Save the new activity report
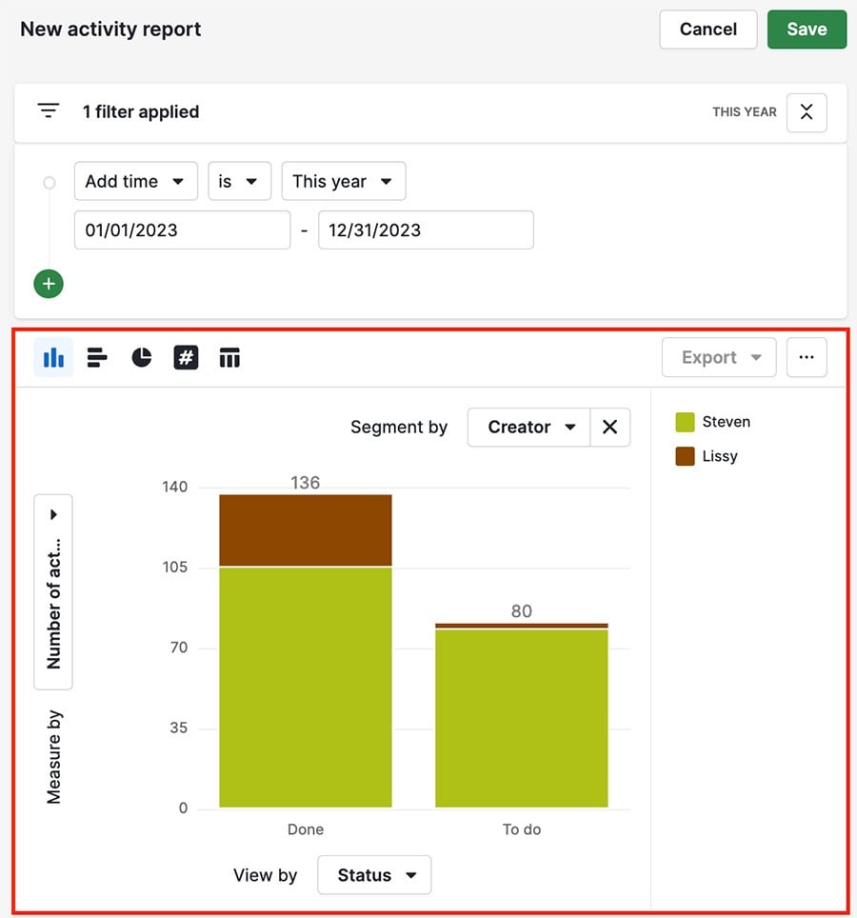 (807, 30)
